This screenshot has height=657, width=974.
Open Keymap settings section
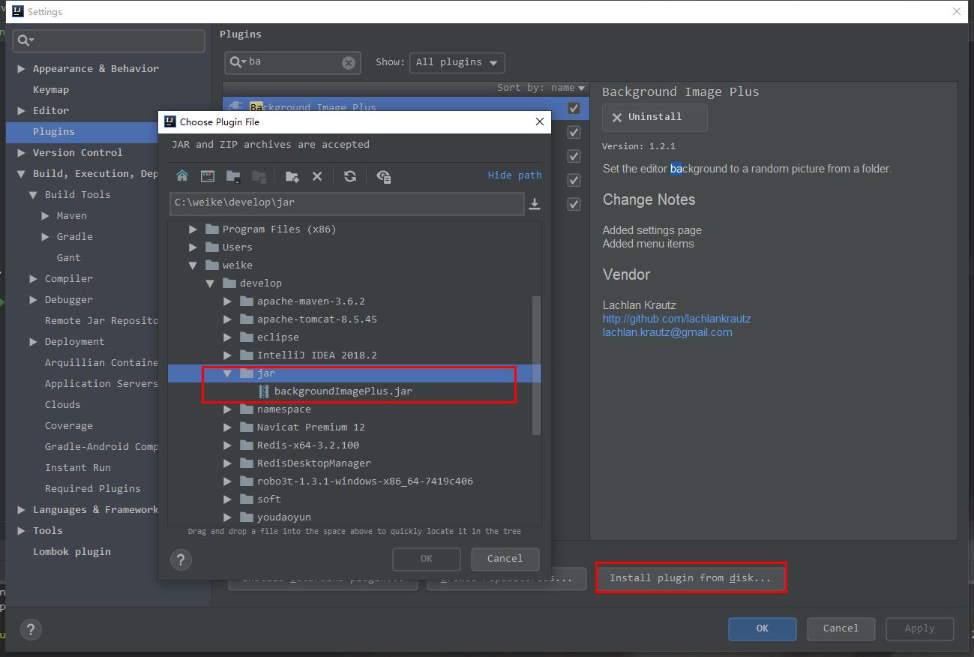[51, 89]
